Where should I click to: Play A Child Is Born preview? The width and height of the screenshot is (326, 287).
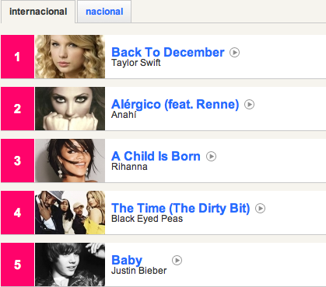pyautogui.click(x=211, y=157)
